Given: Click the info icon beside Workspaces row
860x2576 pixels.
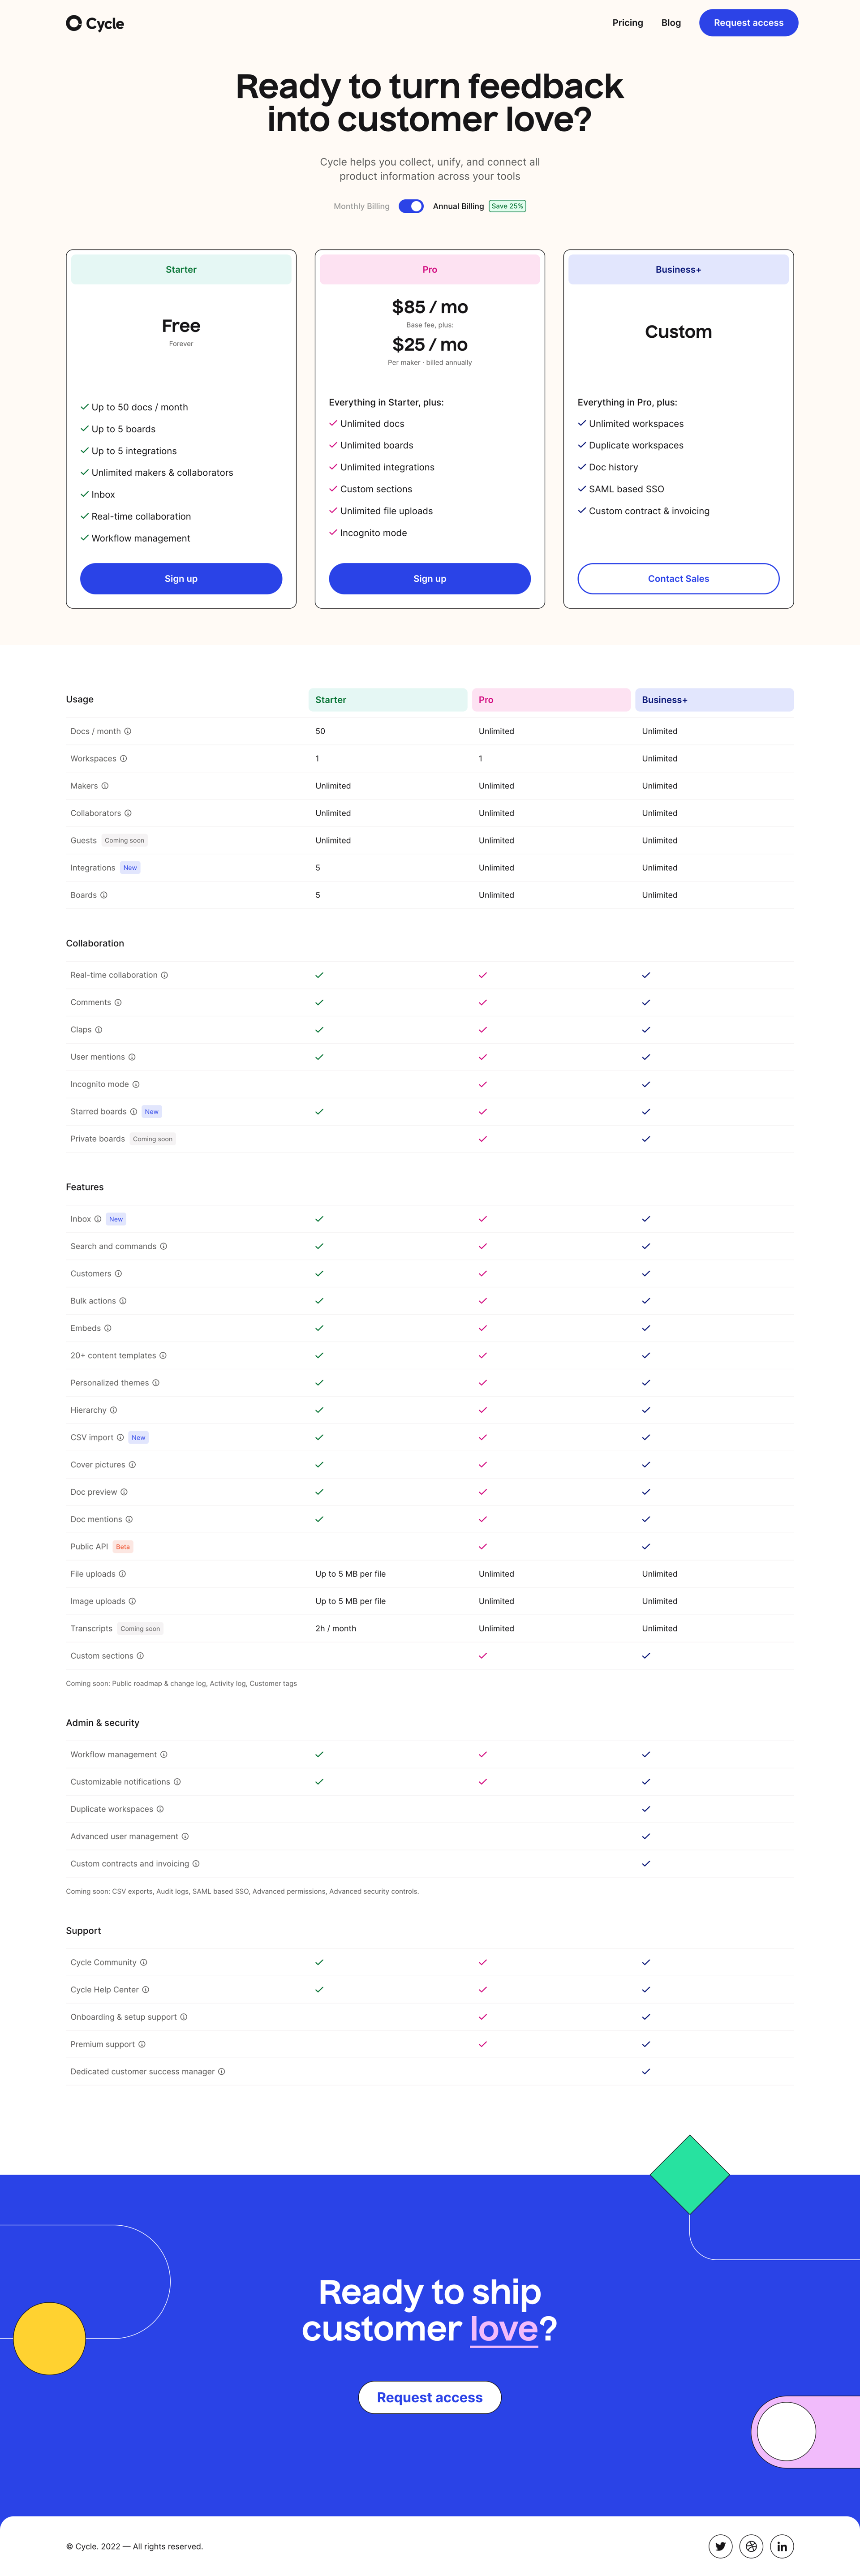Looking at the screenshot, I should click(124, 758).
